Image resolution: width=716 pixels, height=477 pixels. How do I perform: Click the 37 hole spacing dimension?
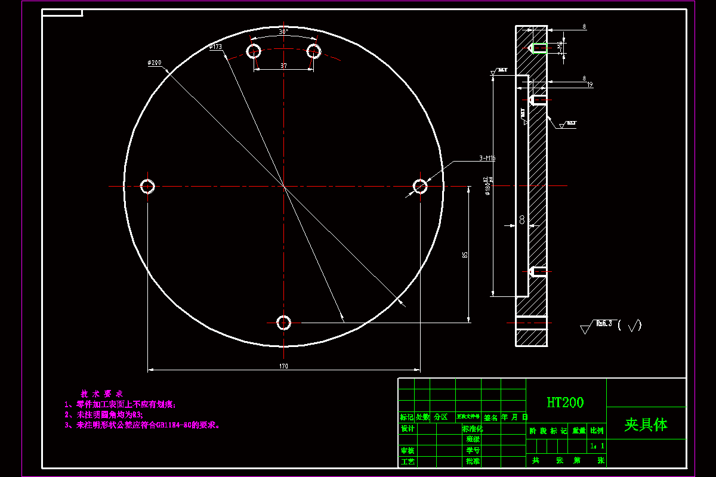284,67
